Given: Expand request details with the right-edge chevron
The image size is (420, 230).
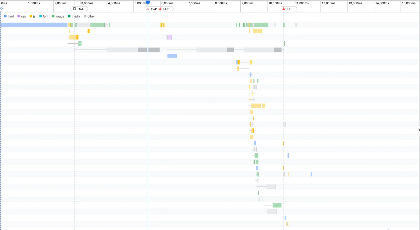Looking at the screenshot, I should tap(419, 130).
